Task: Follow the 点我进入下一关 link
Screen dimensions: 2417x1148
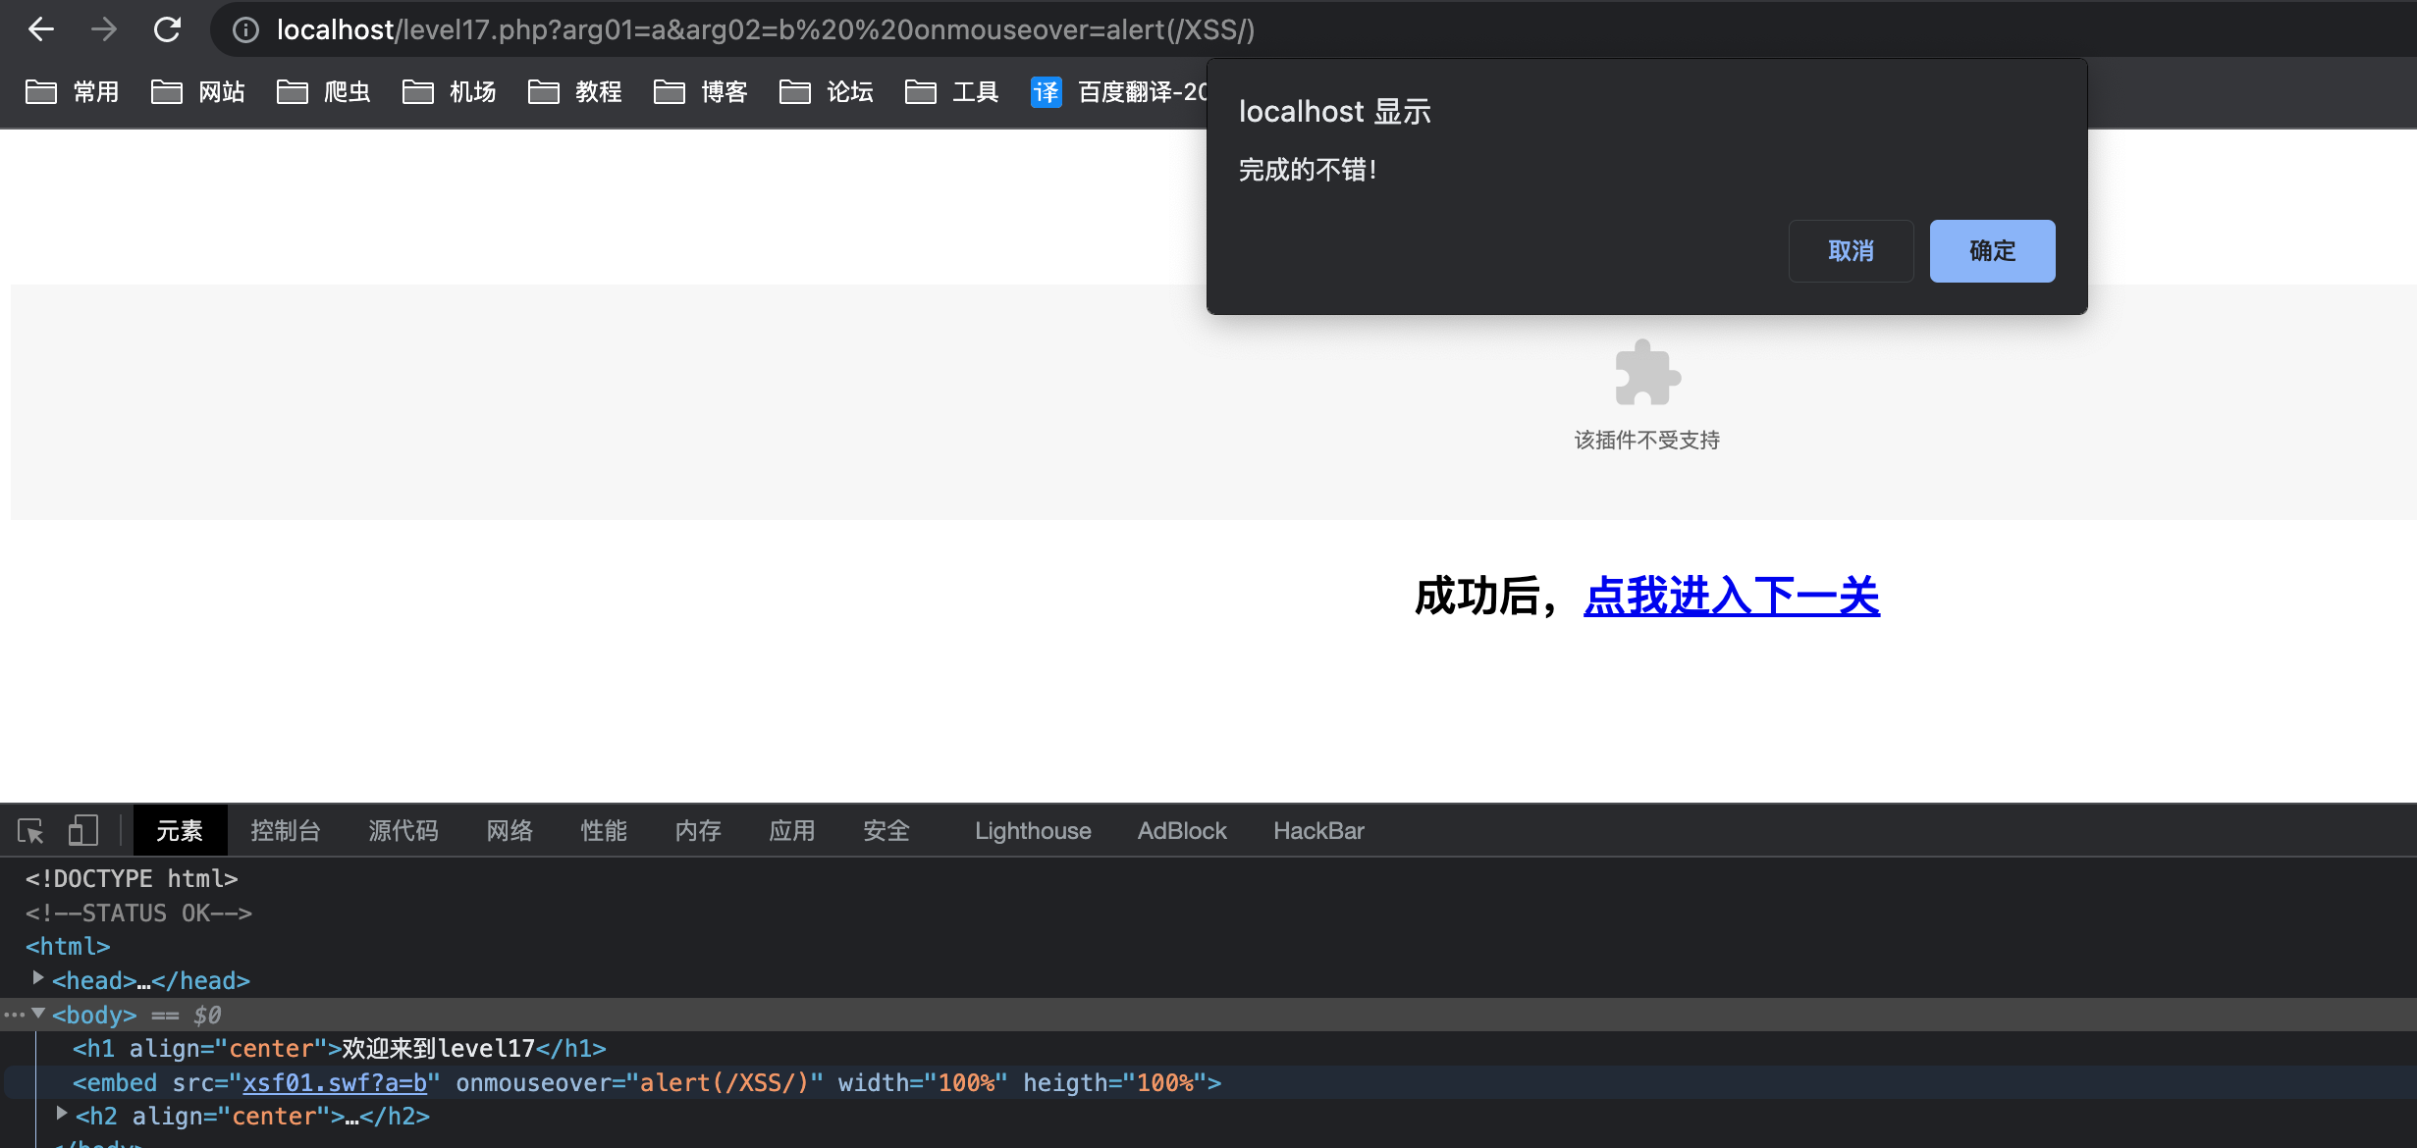Action: click(x=1731, y=596)
